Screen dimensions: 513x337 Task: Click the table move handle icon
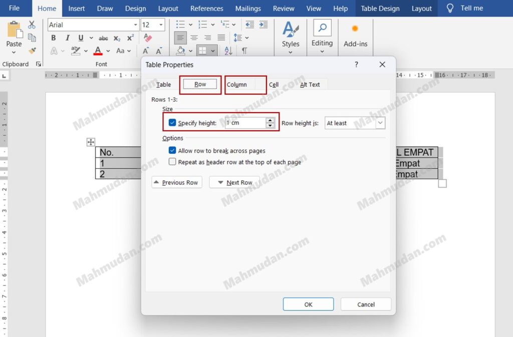pyautogui.click(x=91, y=142)
